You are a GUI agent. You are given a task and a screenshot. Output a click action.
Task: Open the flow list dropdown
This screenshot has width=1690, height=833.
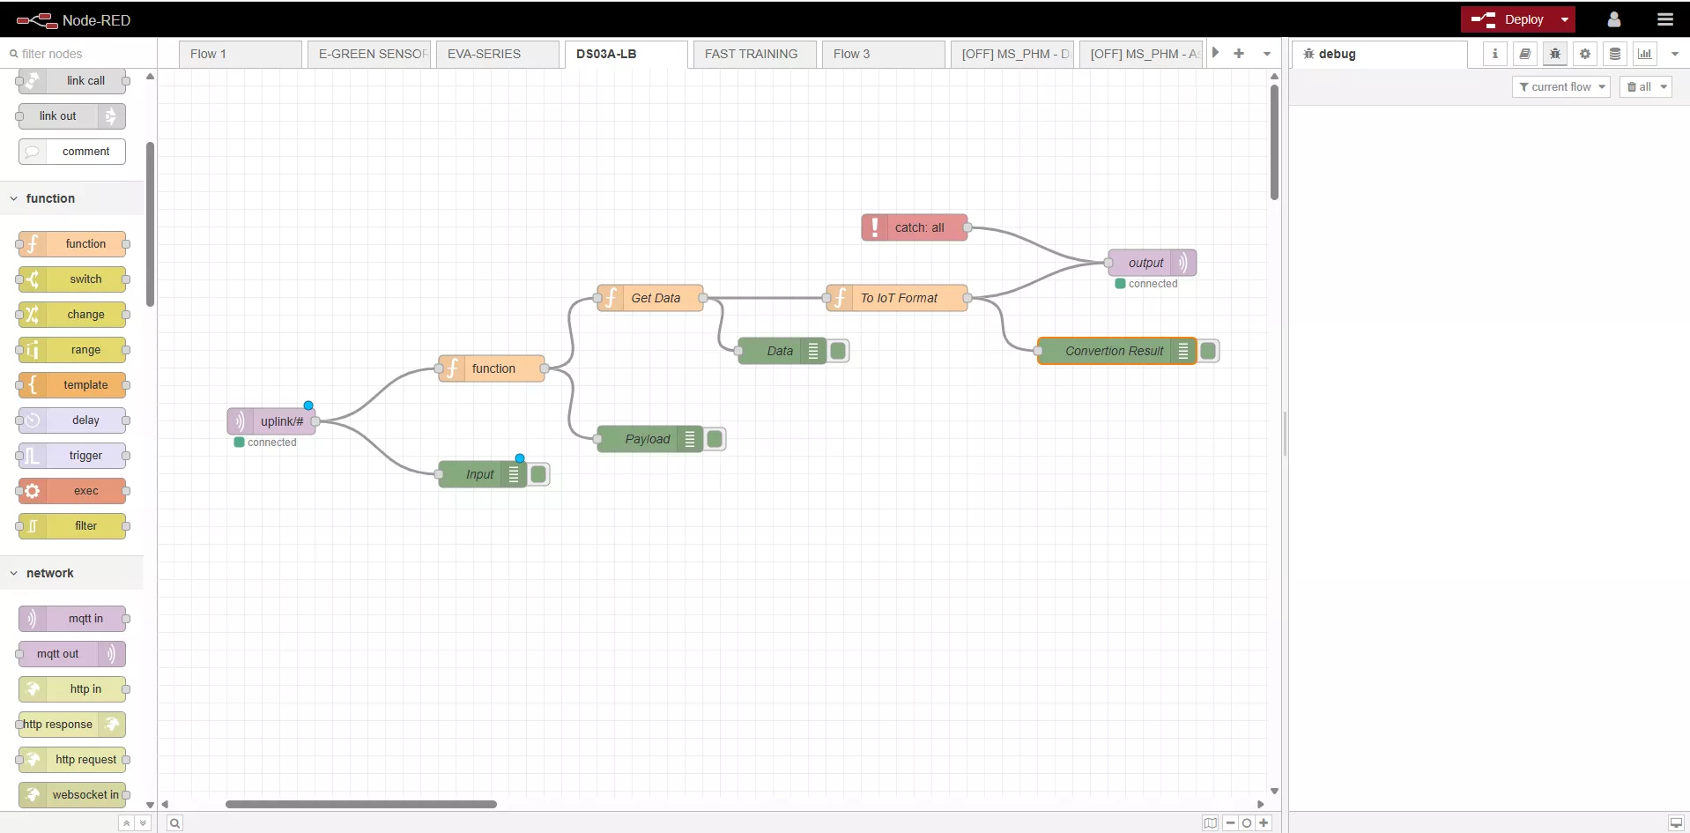point(1267,54)
